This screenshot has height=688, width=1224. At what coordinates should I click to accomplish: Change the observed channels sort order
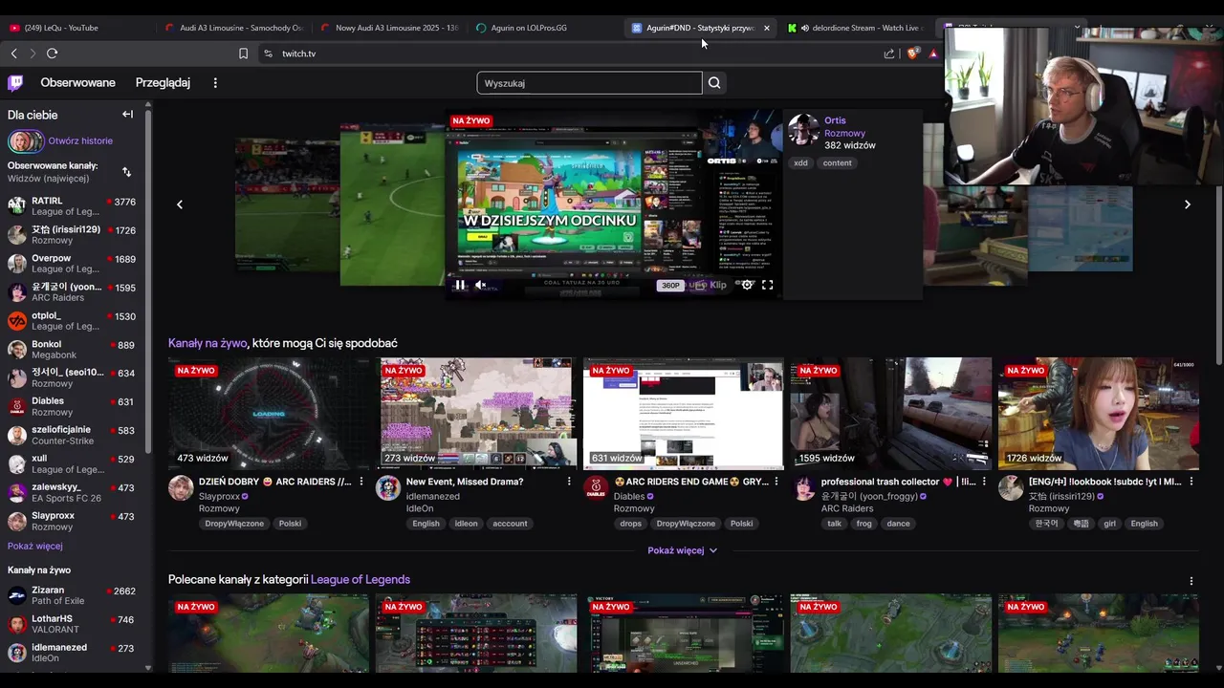point(126,172)
